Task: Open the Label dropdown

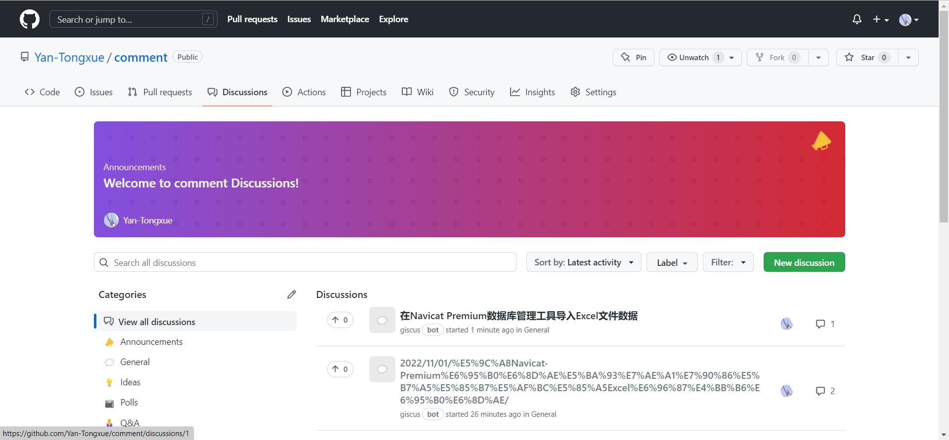Action: click(672, 262)
